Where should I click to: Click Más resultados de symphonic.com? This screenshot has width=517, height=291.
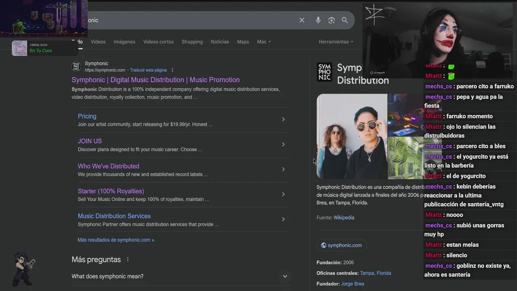click(x=116, y=240)
